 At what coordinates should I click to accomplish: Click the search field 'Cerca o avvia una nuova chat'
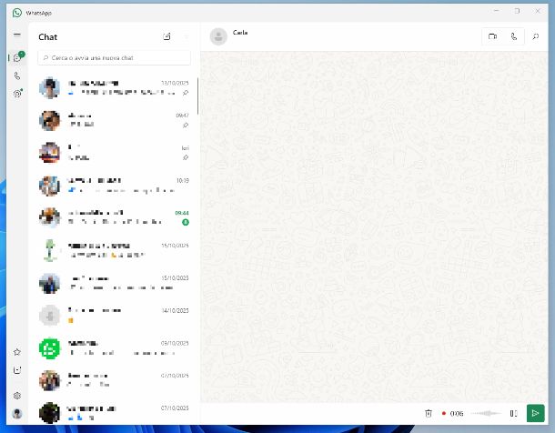tap(114, 57)
